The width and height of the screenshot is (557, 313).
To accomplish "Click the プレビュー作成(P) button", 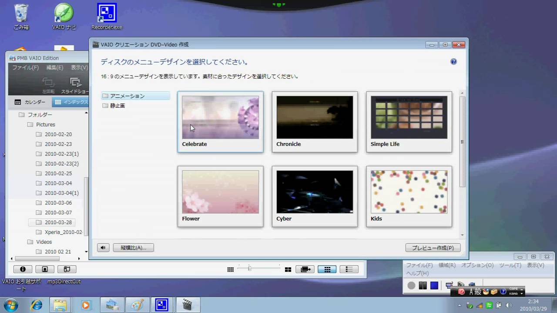I will [433, 248].
